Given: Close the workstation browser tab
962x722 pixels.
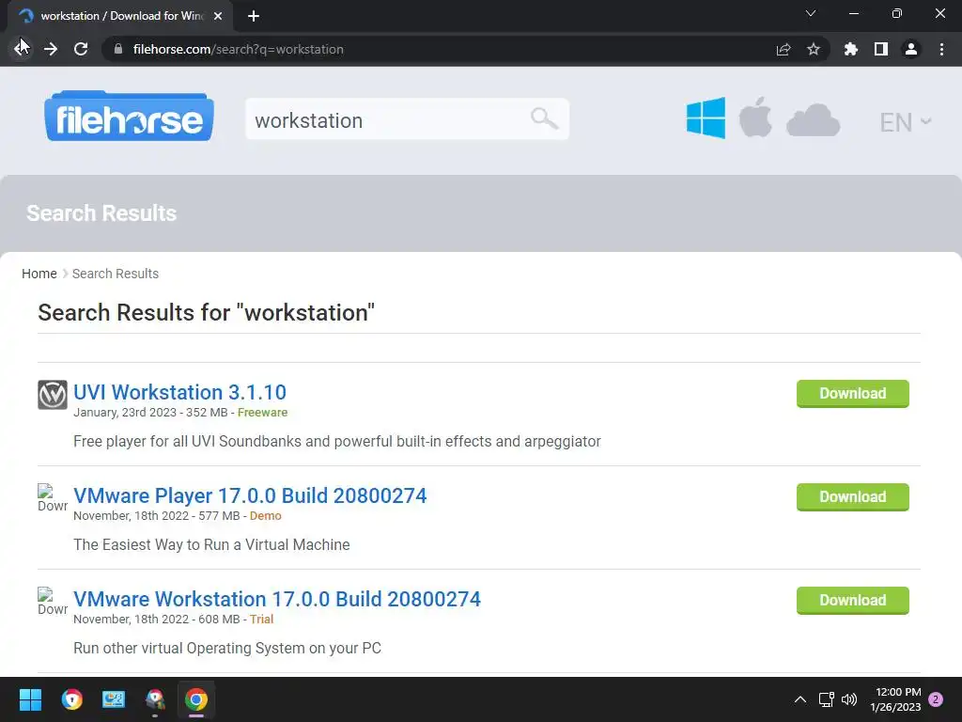Looking at the screenshot, I should 218,16.
